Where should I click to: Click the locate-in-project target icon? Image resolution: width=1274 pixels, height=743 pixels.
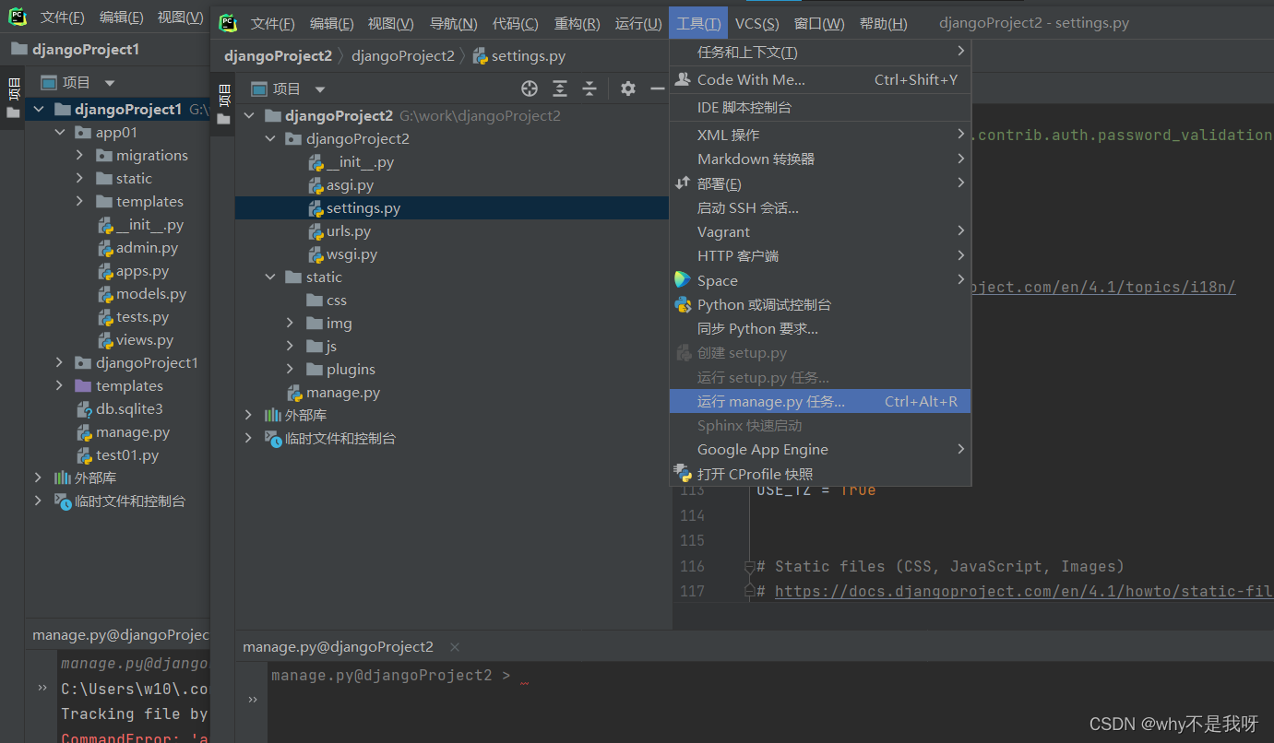(x=530, y=88)
